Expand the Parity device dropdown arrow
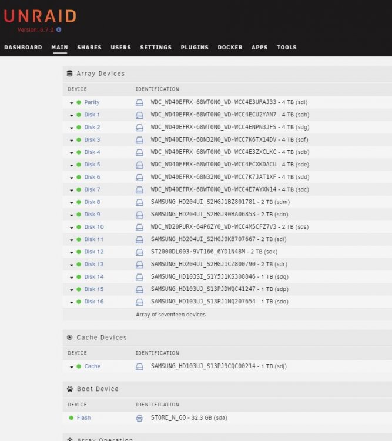392x441 pixels. pos(72,103)
